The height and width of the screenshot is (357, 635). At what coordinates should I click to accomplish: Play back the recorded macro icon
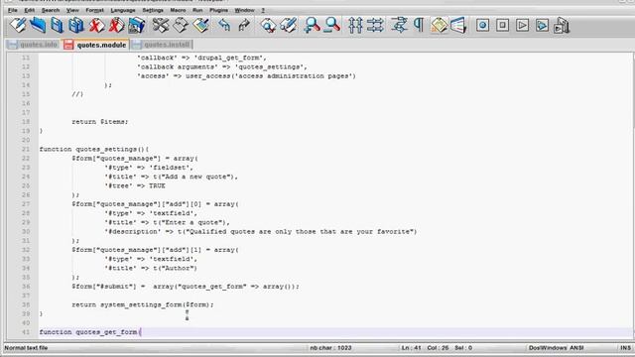click(523, 26)
